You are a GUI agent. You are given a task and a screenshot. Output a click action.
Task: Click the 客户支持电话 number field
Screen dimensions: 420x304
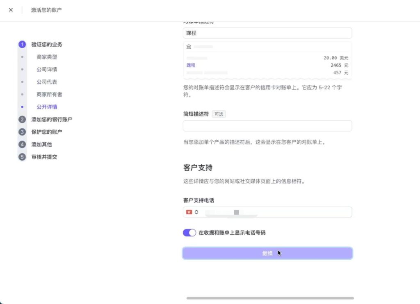[275, 212]
